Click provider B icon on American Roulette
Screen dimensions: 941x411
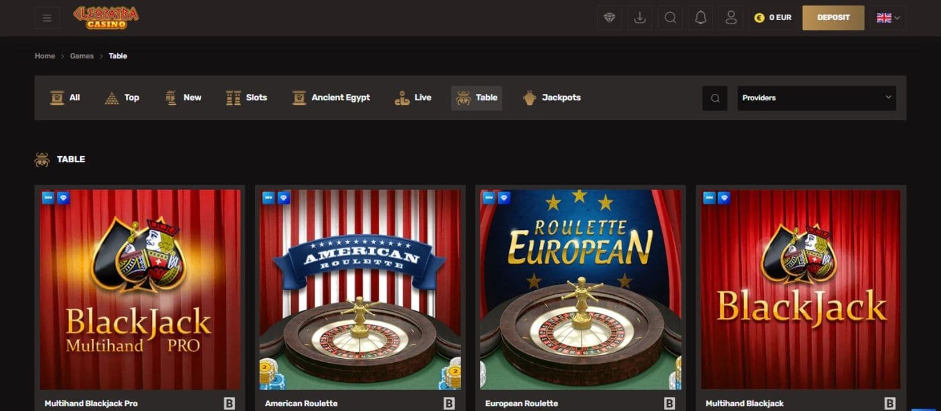[449, 403]
